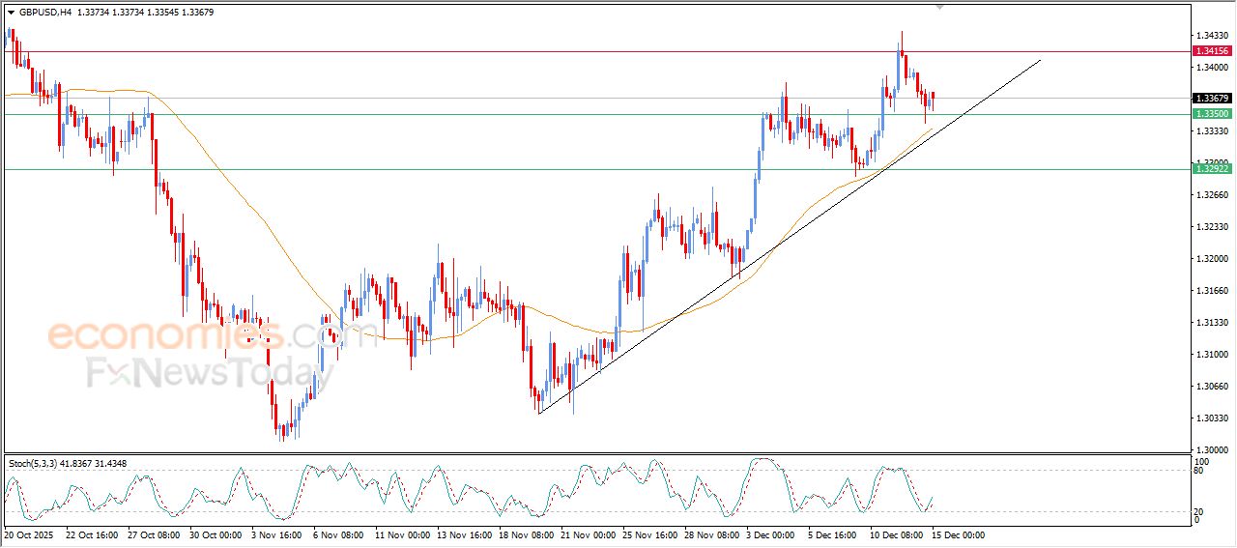
Task: Click the gray chart shift triangle marker
Action: coord(939,8)
